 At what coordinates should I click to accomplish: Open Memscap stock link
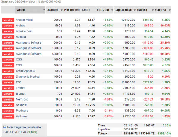22,99
